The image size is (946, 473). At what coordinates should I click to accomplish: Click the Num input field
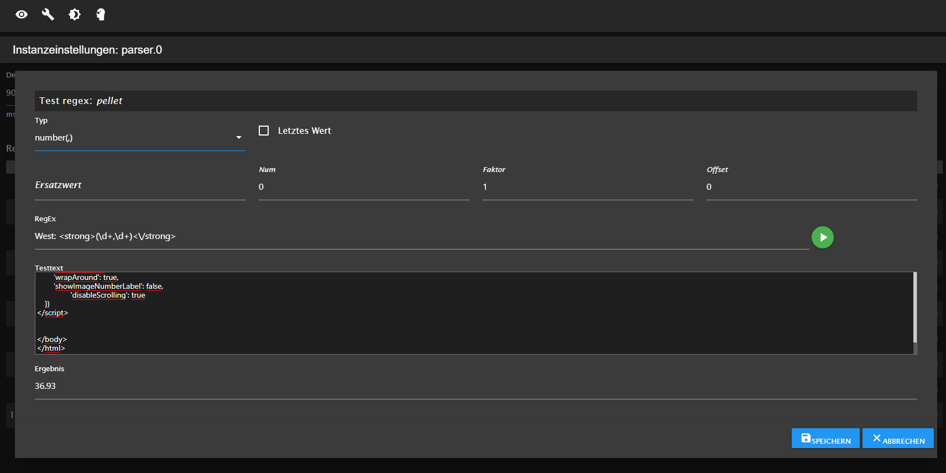(x=364, y=187)
